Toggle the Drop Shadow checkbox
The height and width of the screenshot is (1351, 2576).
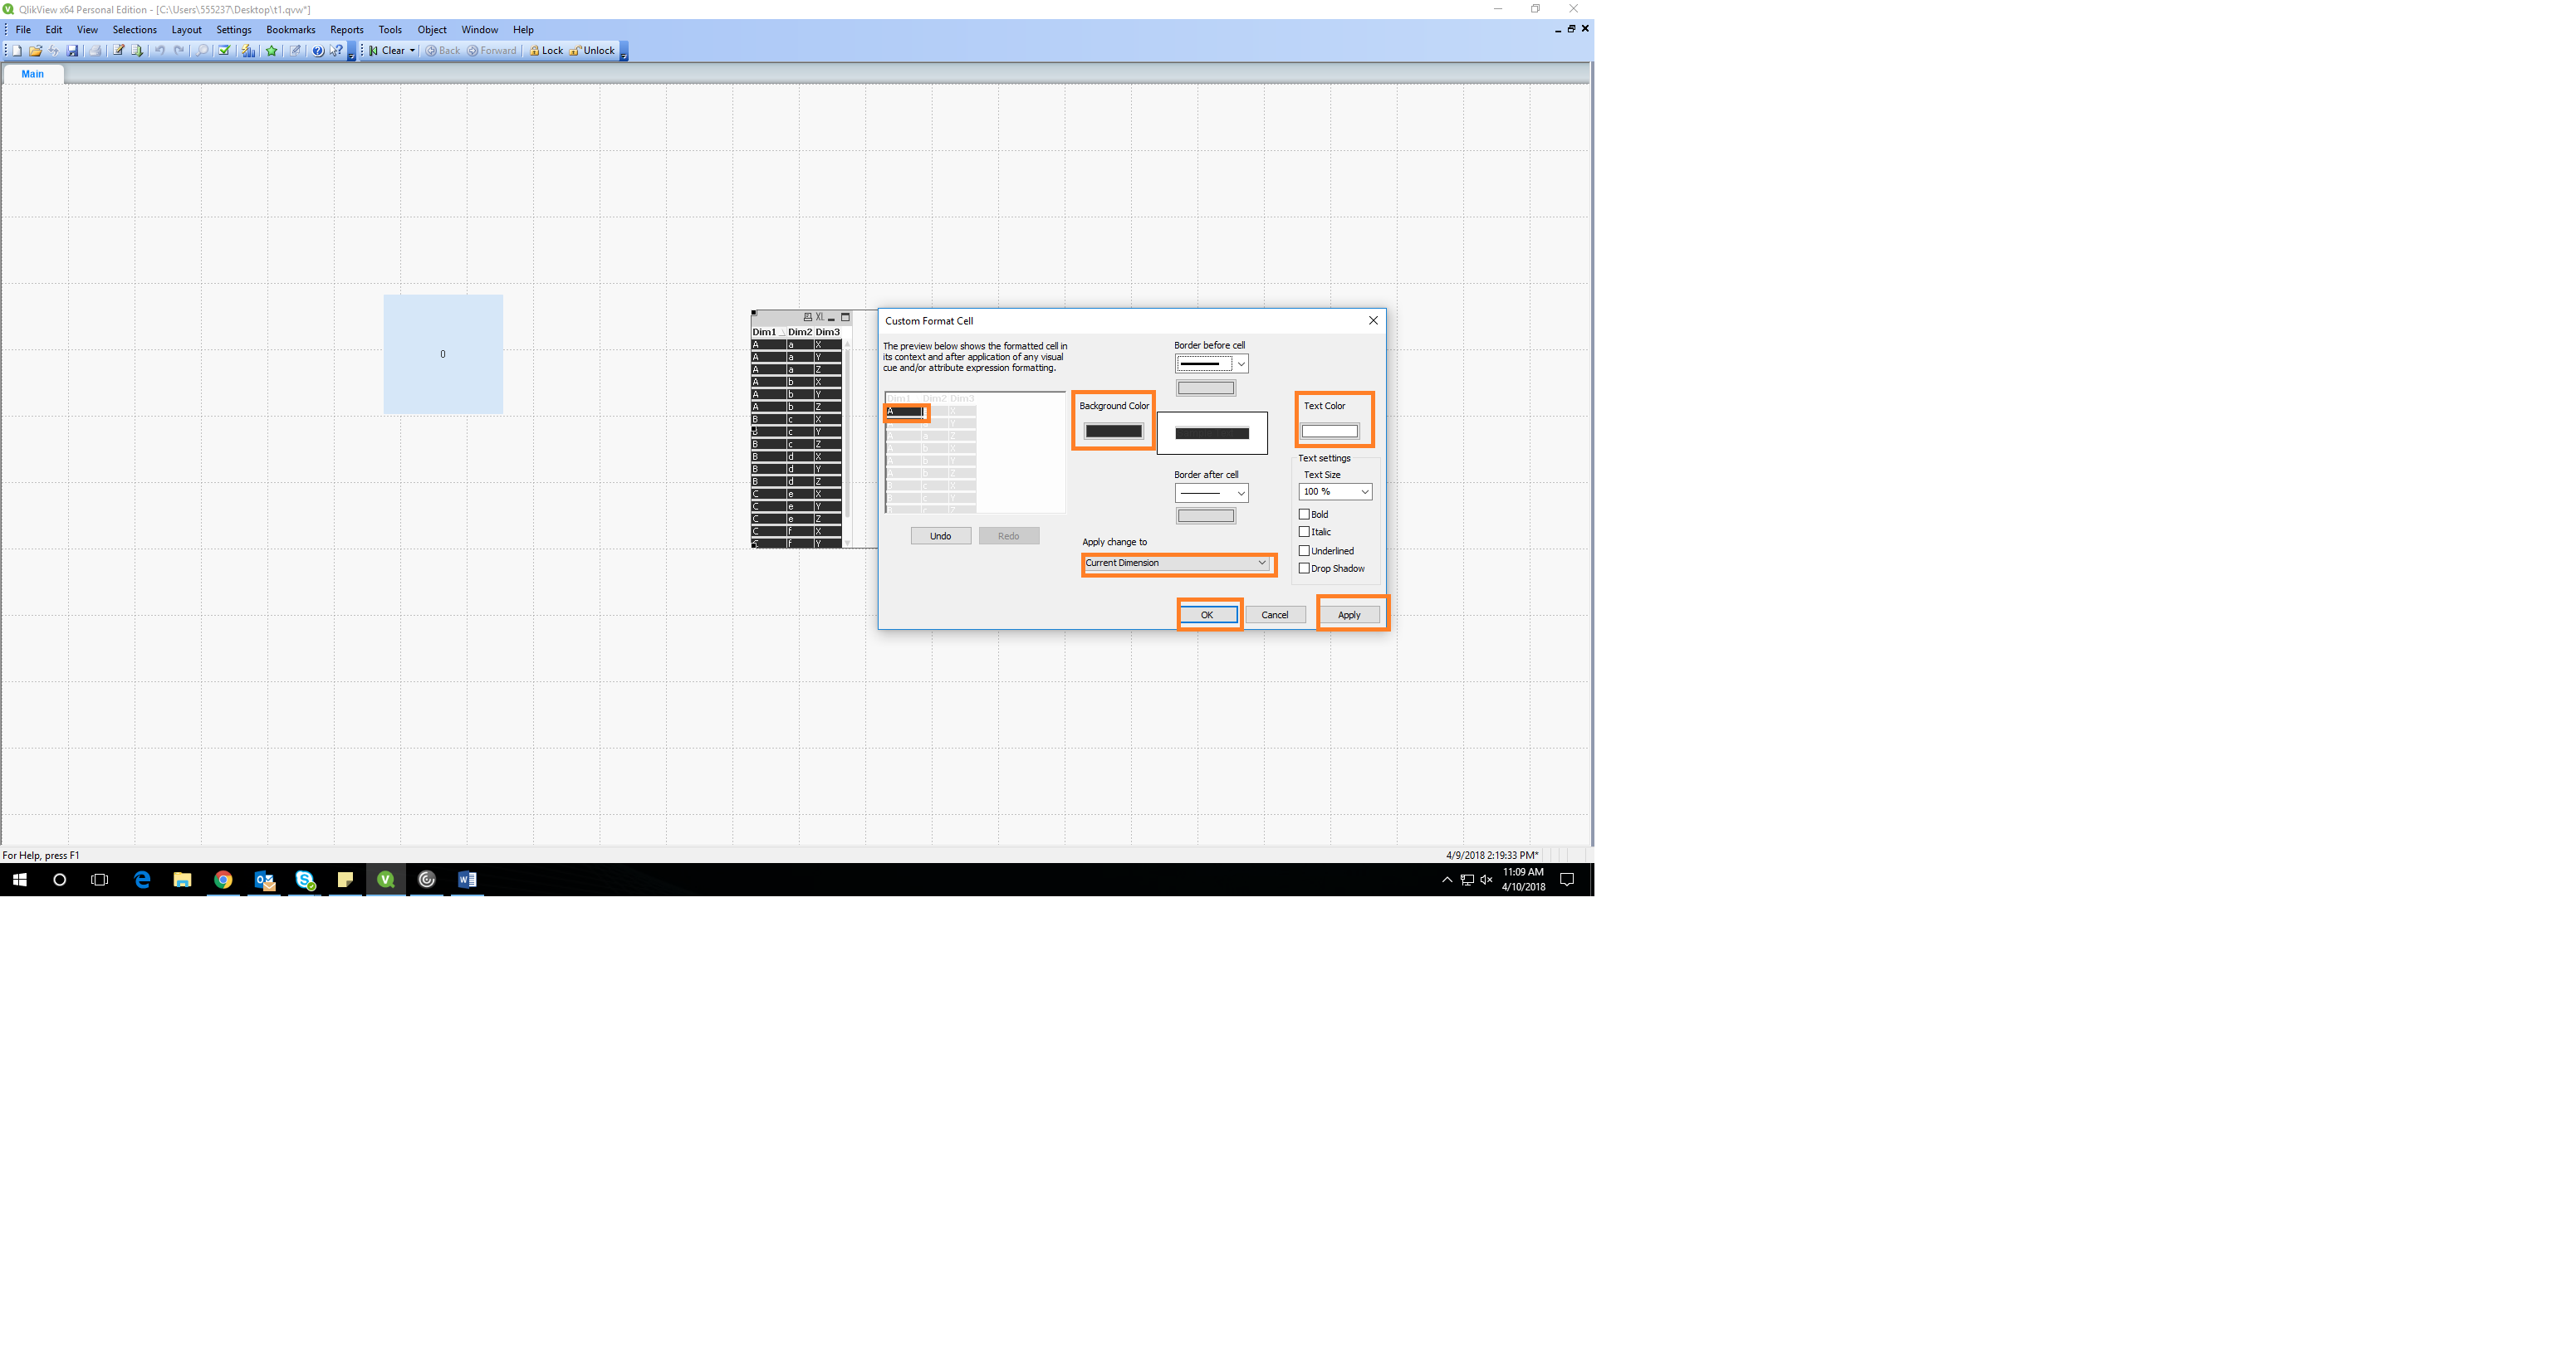click(1304, 568)
